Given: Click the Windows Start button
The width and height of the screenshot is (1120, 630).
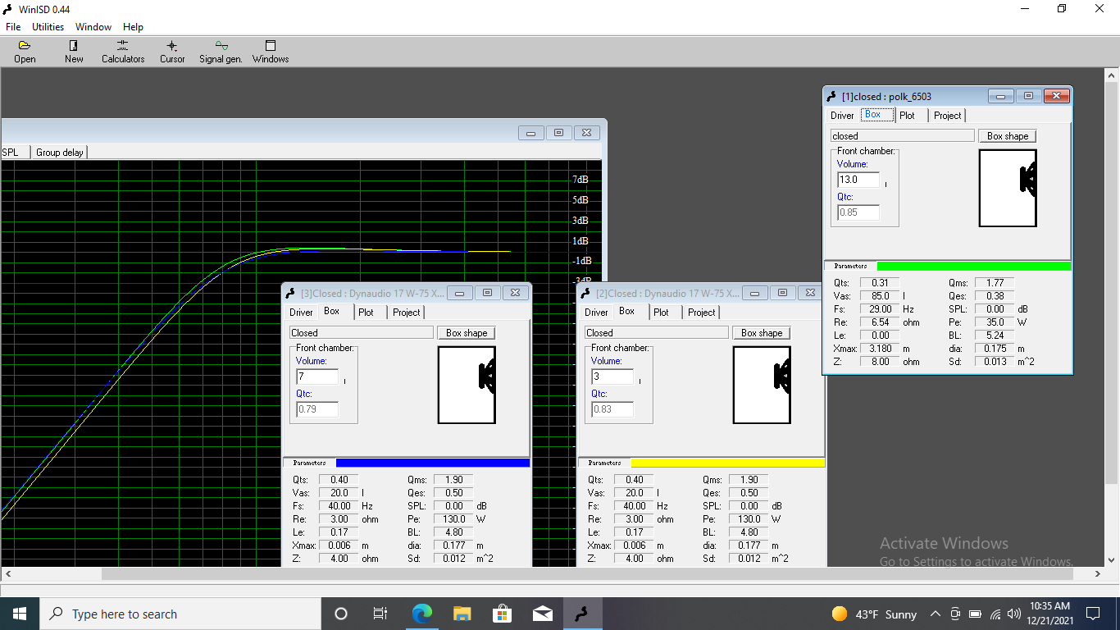Looking at the screenshot, I should [x=20, y=614].
